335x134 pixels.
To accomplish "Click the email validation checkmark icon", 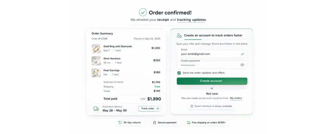I will click(x=242, y=54).
